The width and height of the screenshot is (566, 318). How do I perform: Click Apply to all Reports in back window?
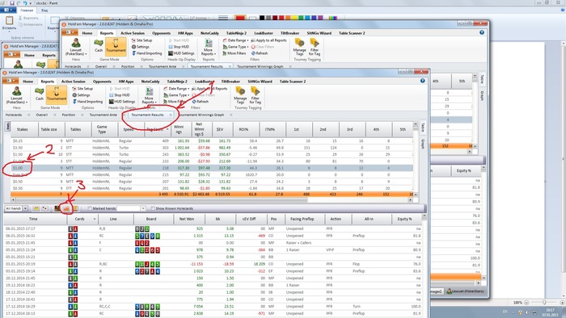pos(269,40)
